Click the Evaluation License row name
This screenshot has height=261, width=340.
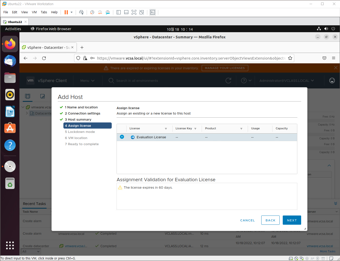tap(151, 137)
